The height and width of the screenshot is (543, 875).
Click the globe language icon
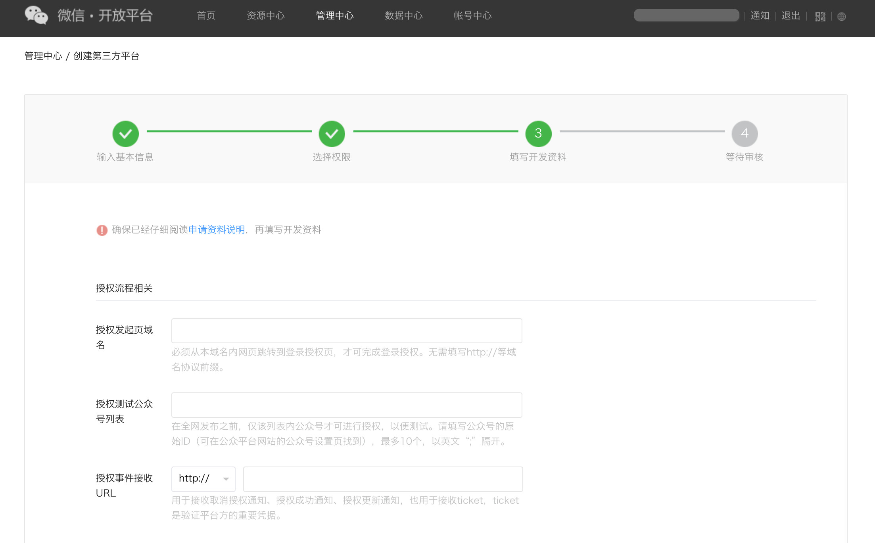841,16
